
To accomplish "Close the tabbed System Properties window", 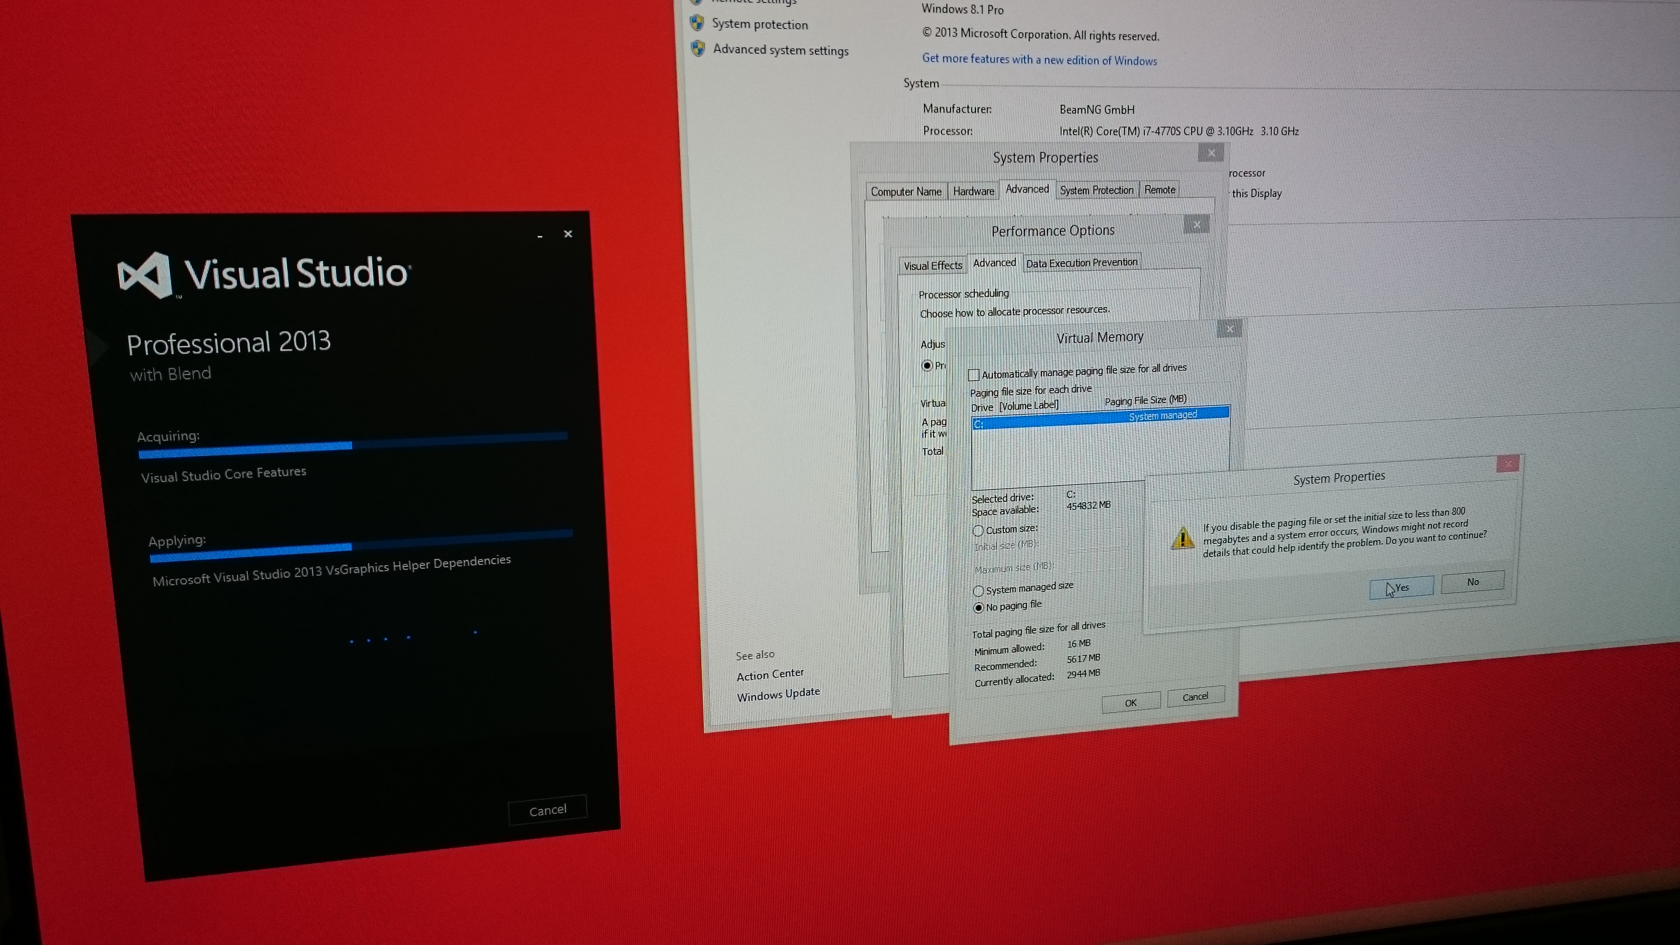I will click(x=1211, y=153).
